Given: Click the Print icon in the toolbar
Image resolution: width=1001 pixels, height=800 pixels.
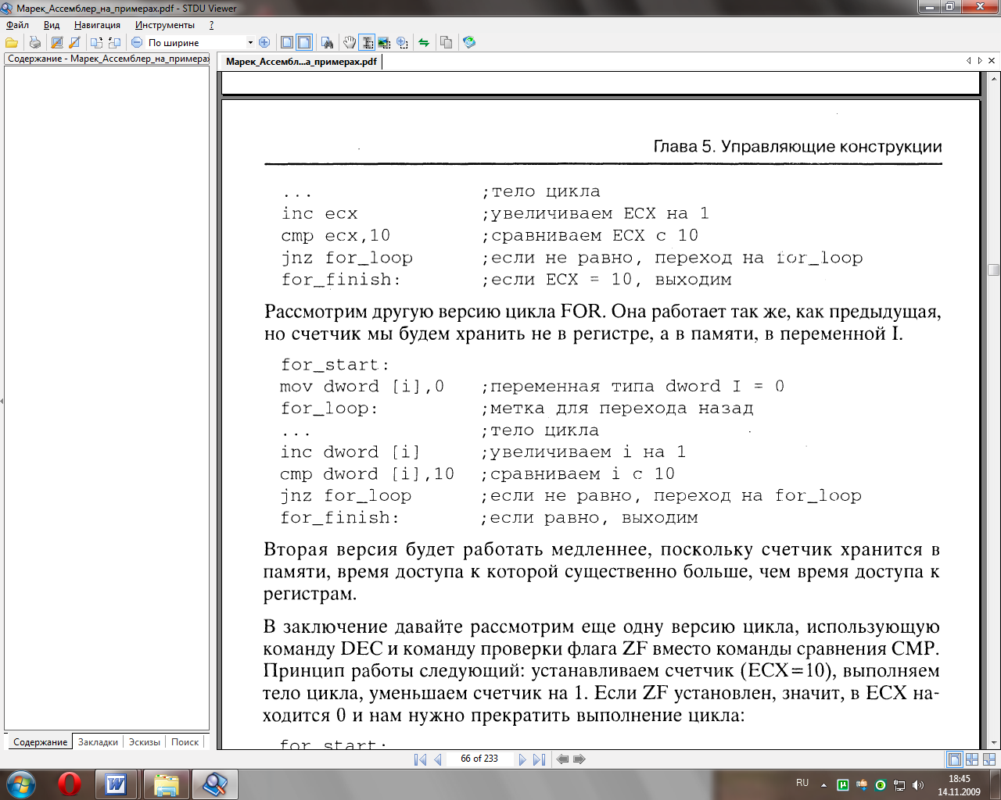Looking at the screenshot, I should [x=34, y=42].
